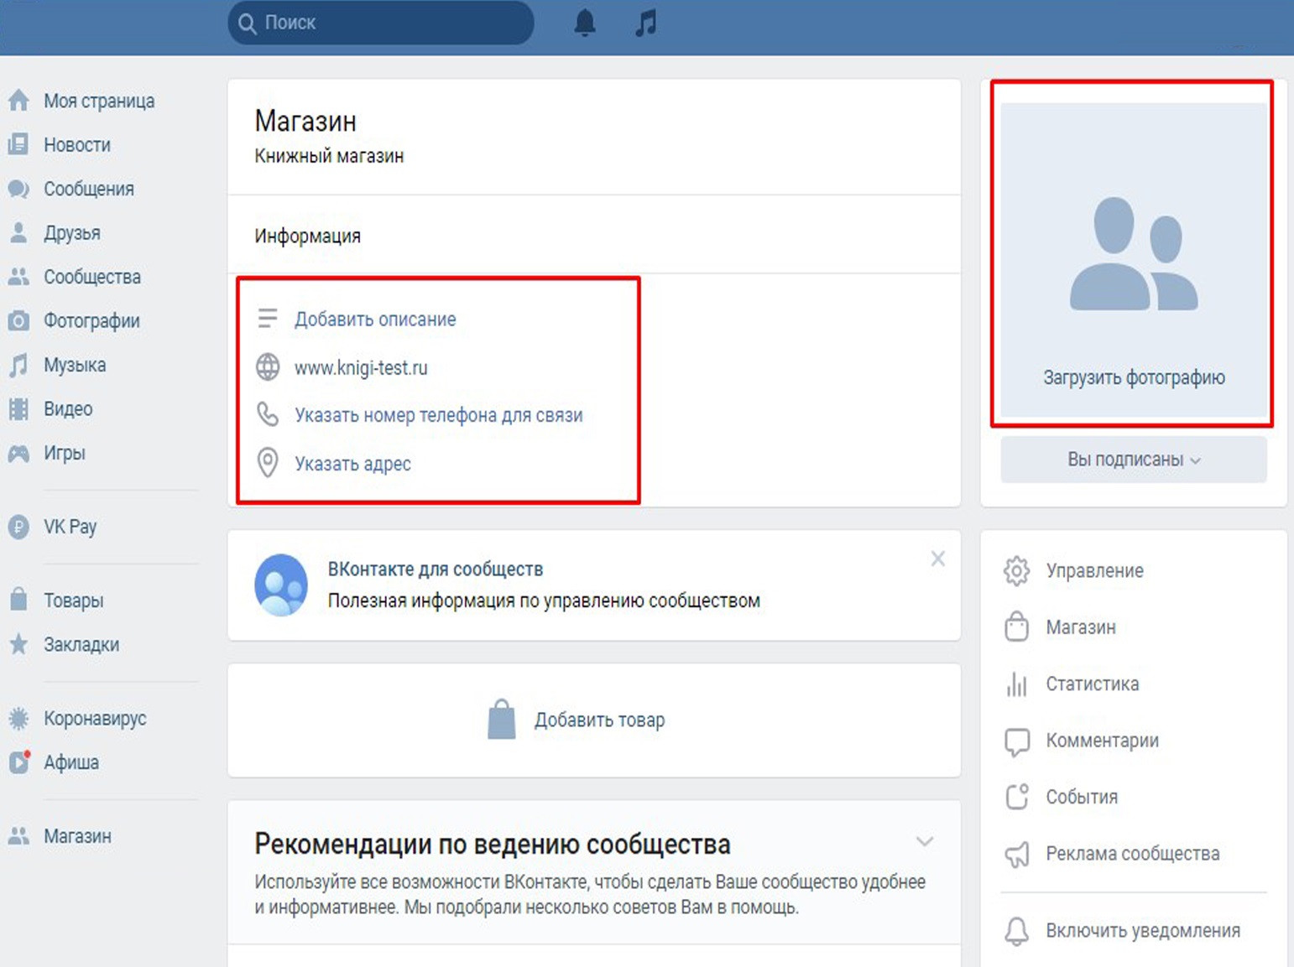Go to Моя страница in sidebar
The image size is (1294, 967).
pyautogui.click(x=98, y=101)
